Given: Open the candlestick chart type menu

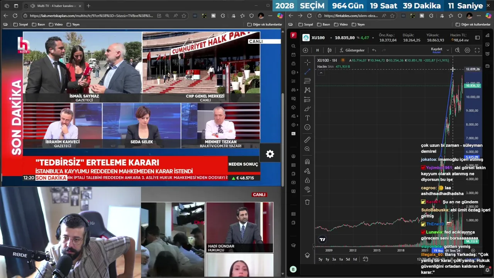Looking at the screenshot, I should (330, 50).
